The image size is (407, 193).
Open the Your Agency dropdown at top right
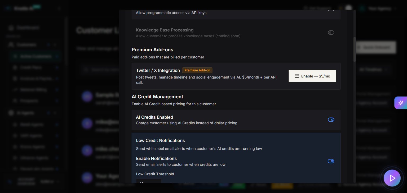378,8
